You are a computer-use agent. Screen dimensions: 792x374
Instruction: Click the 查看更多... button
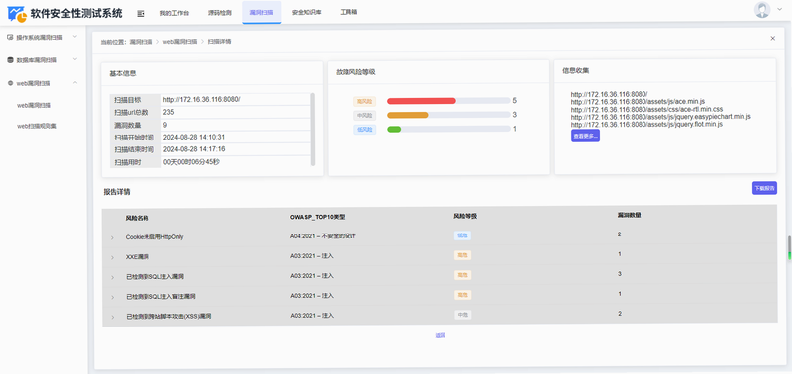(585, 136)
